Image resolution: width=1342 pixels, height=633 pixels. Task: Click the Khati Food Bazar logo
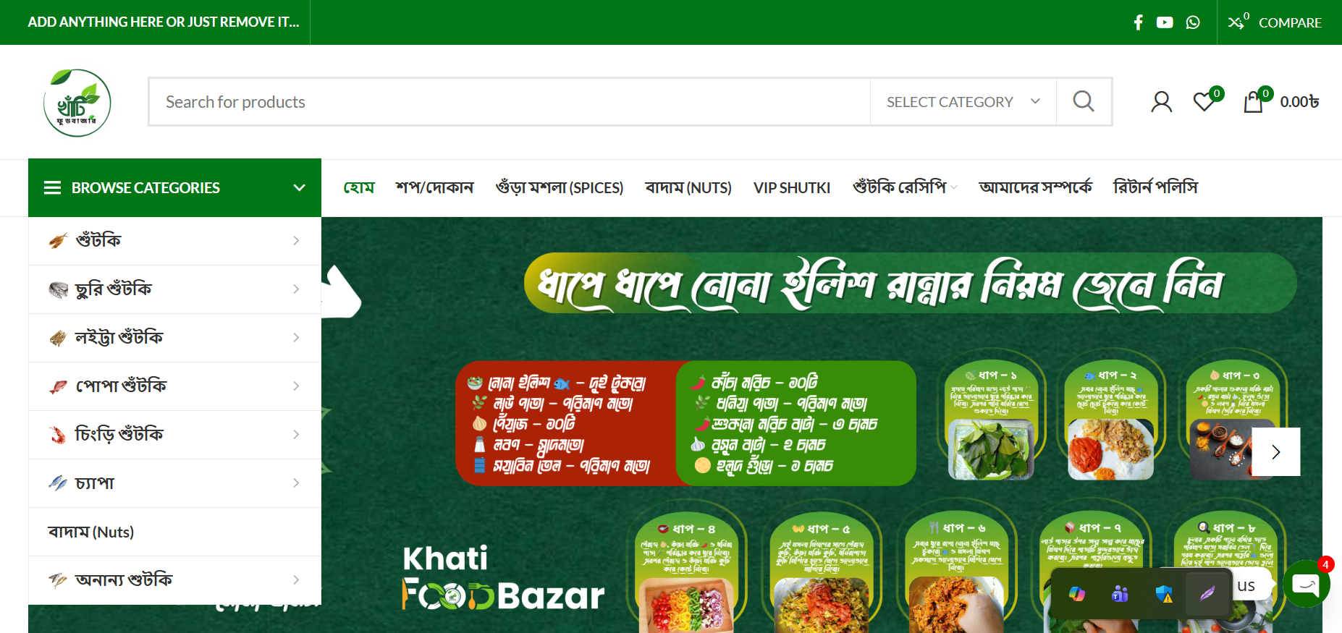coord(77,103)
